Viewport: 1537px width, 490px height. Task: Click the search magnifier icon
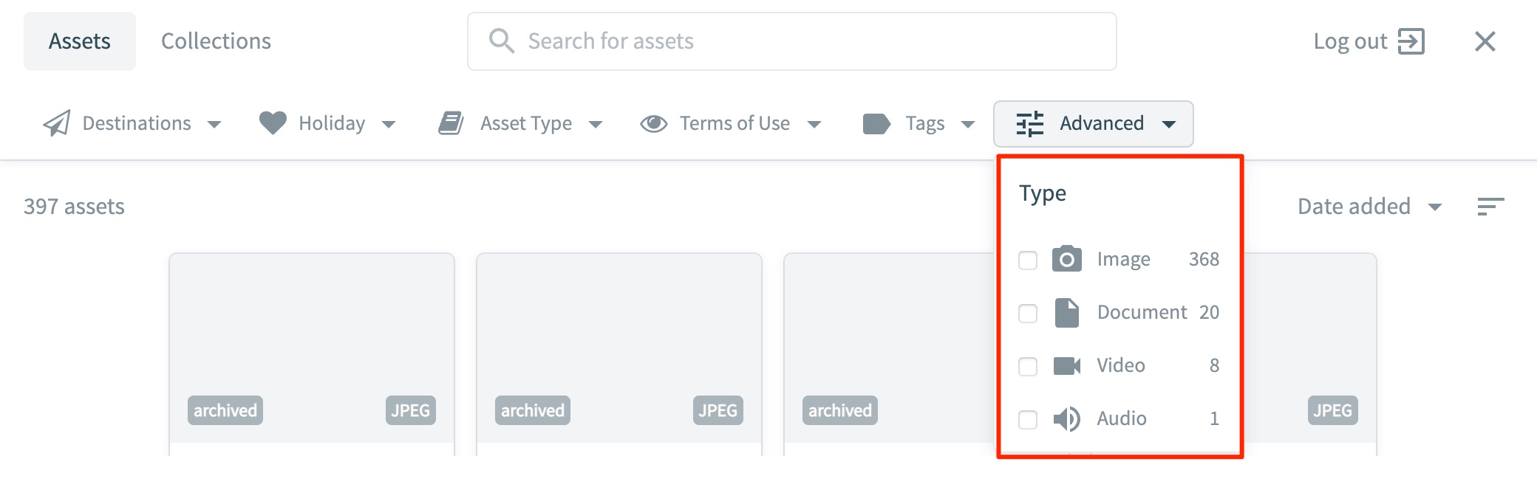(502, 41)
